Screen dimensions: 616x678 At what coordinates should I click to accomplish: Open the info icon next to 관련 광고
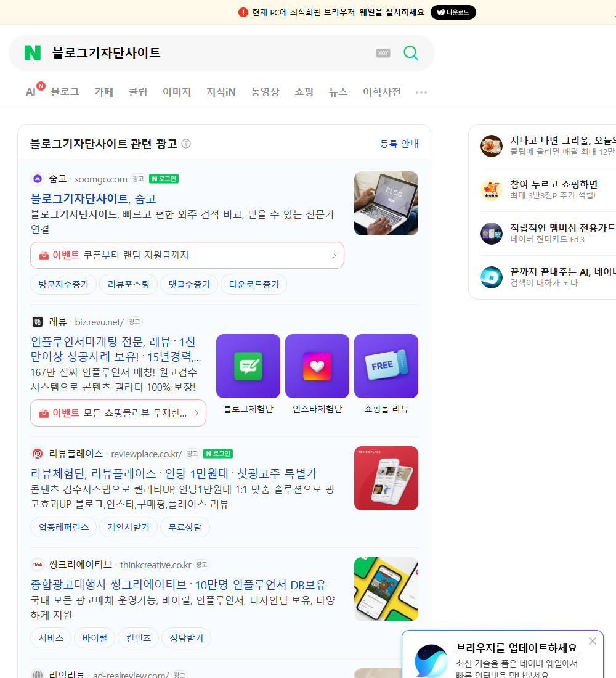click(186, 144)
